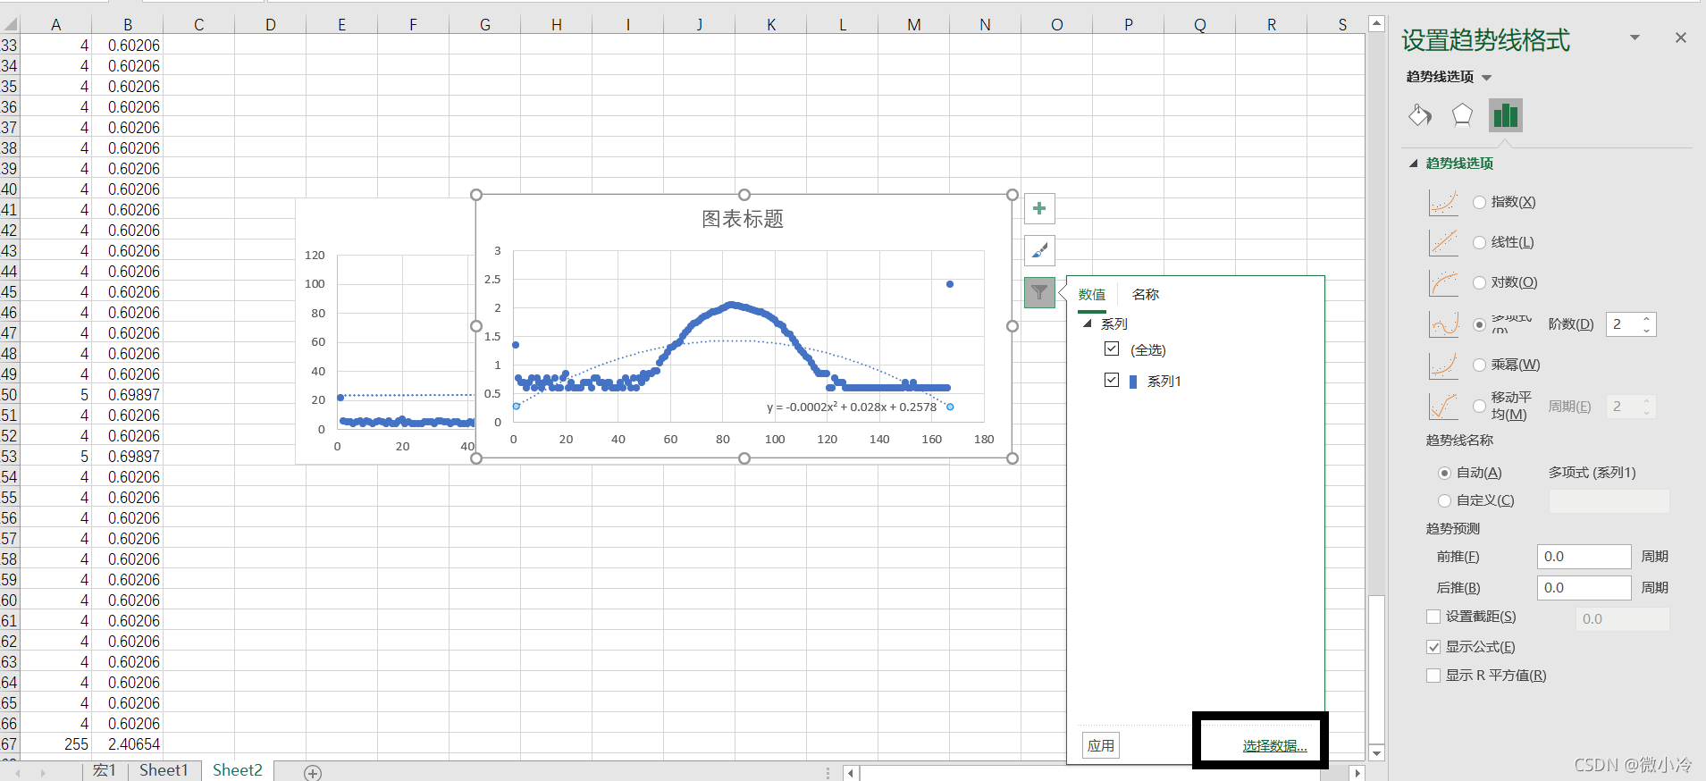
Task: Click the moving average trendline icon
Action: point(1443,407)
